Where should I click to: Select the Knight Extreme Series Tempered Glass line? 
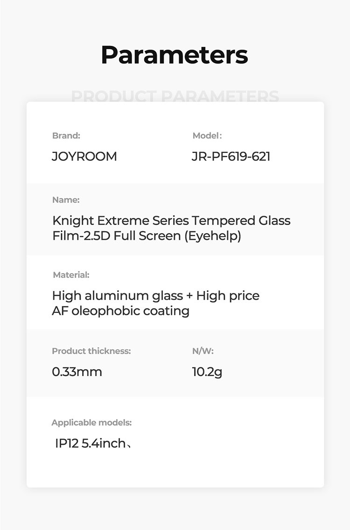coord(171,221)
